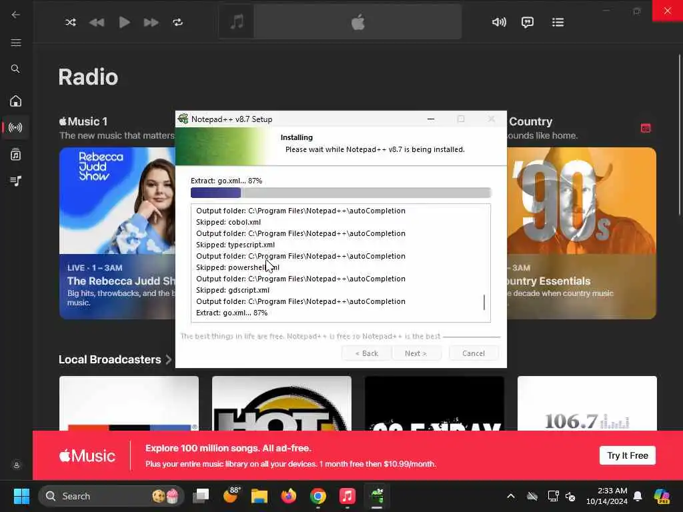Launch Firefox from the taskbar
The image size is (683, 512).
tap(288, 496)
